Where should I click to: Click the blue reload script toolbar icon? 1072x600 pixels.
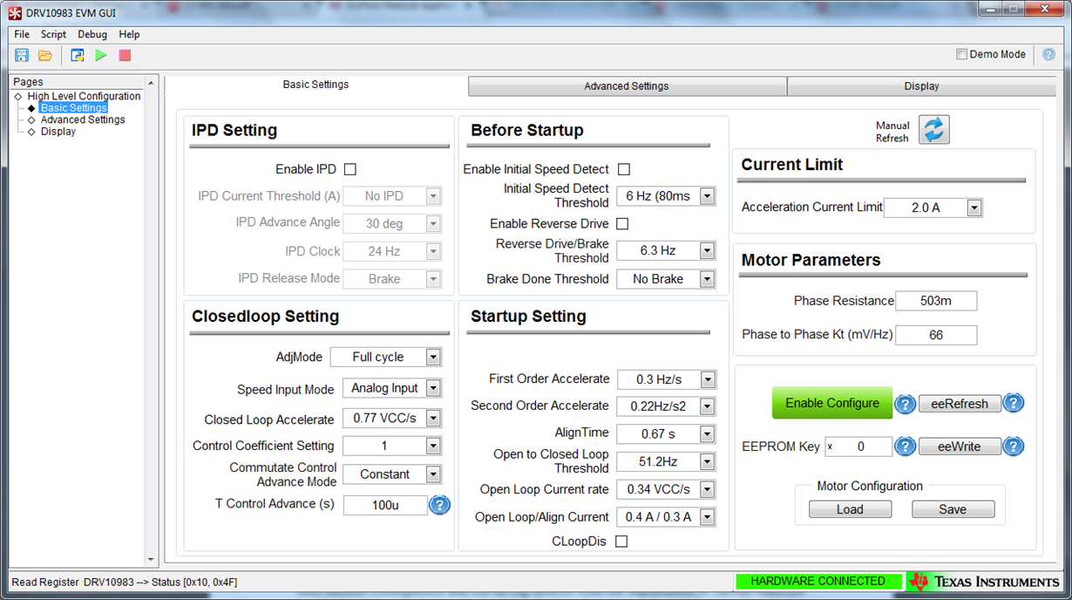coord(78,55)
